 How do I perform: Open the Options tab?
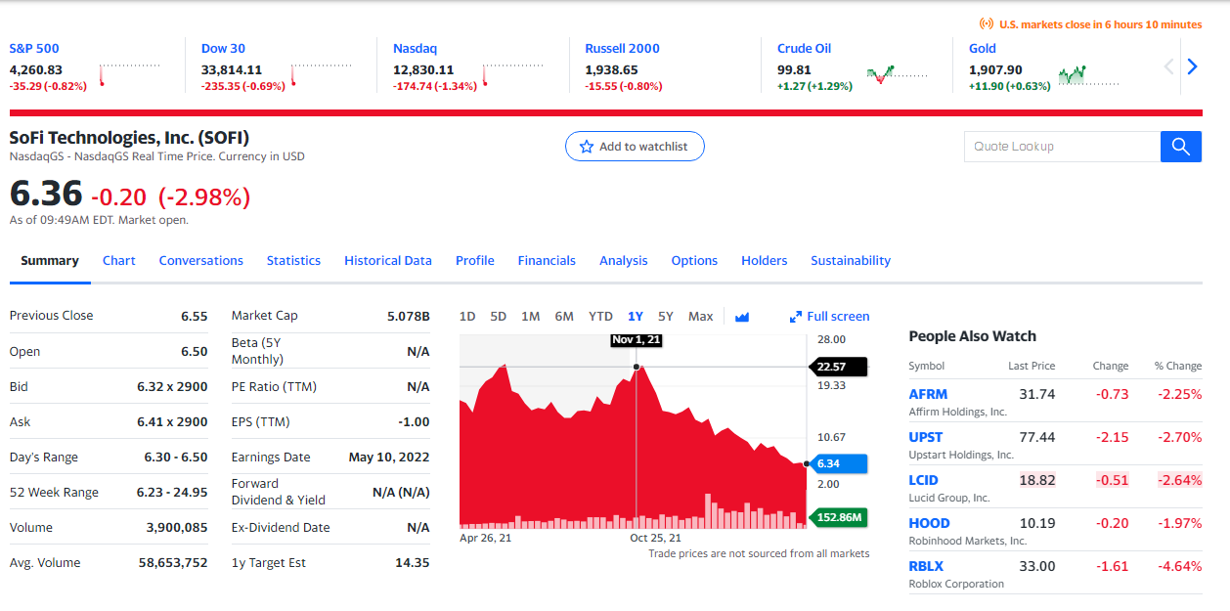tap(694, 261)
